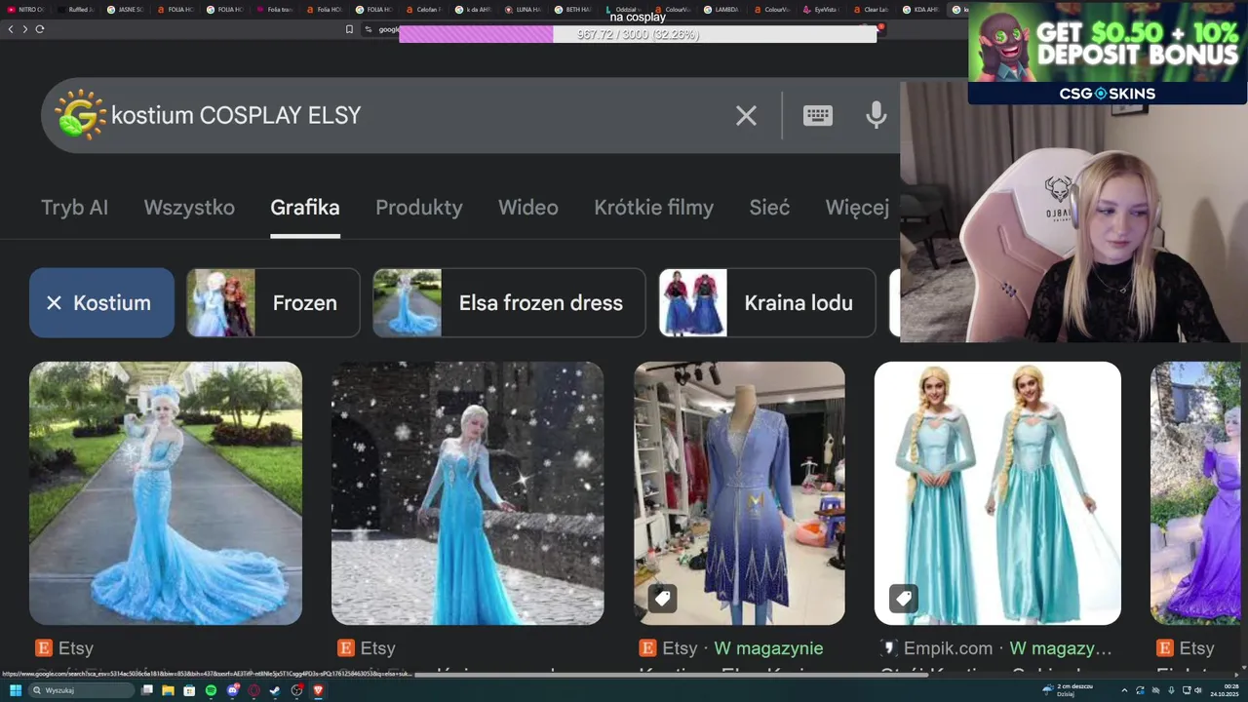Open File Explorer from the taskbar
Viewport: 1248px width, 702px height.
168,690
